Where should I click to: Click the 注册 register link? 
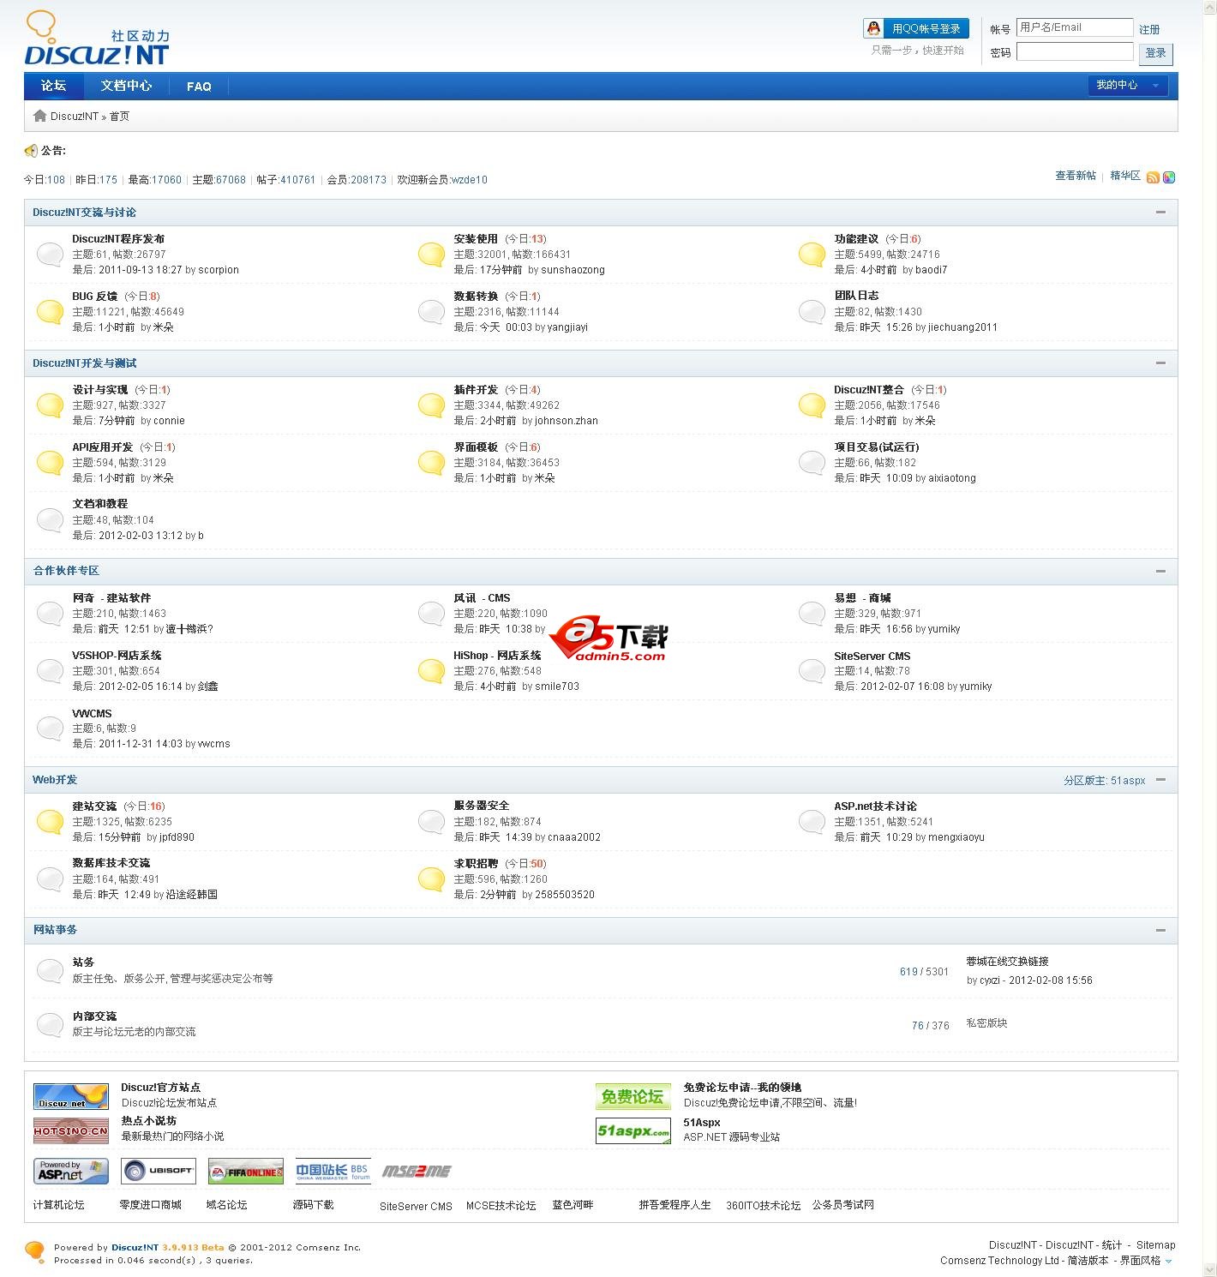[x=1149, y=29]
